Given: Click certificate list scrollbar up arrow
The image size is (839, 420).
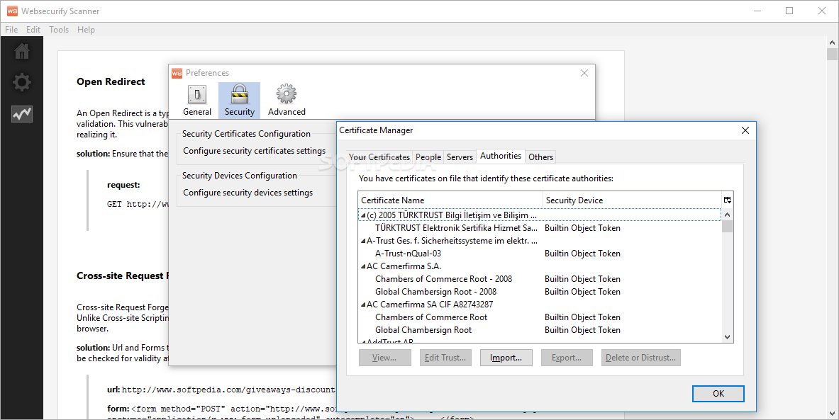Looking at the screenshot, I should coord(727,215).
